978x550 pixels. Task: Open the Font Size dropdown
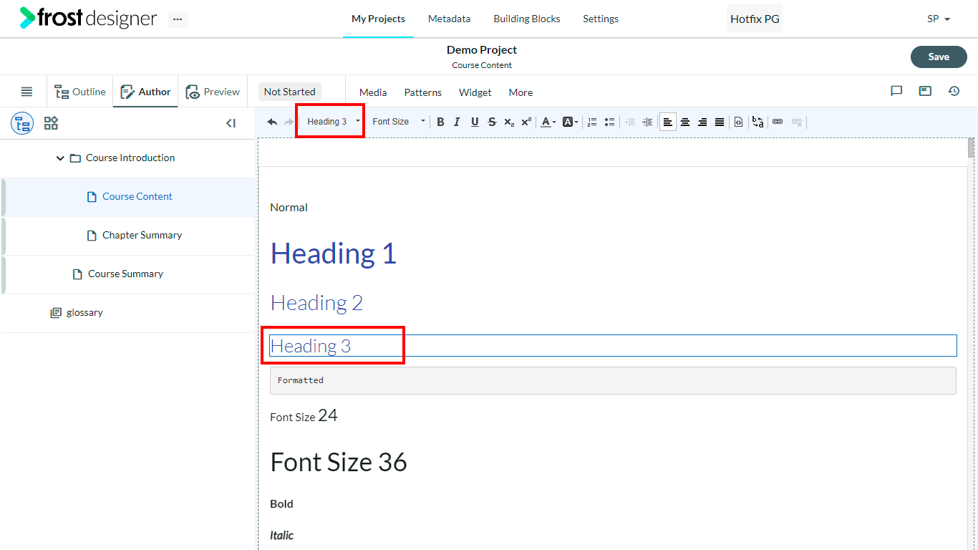click(x=399, y=122)
